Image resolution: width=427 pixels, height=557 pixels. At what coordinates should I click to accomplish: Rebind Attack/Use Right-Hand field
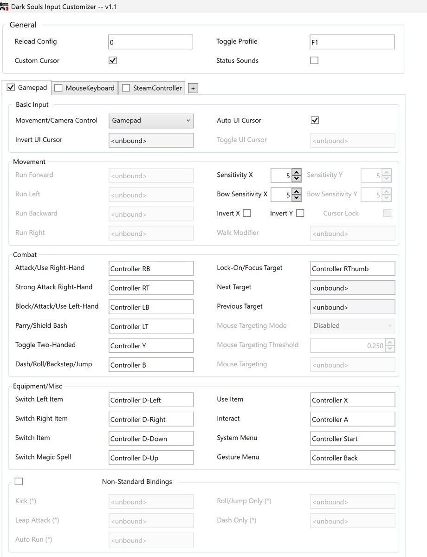click(151, 268)
